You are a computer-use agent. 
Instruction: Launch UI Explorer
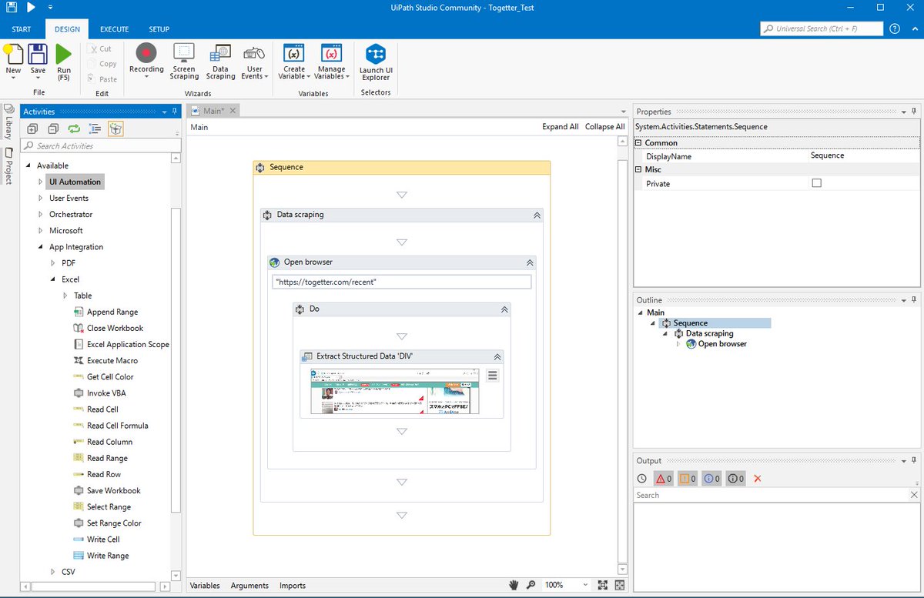(x=376, y=53)
